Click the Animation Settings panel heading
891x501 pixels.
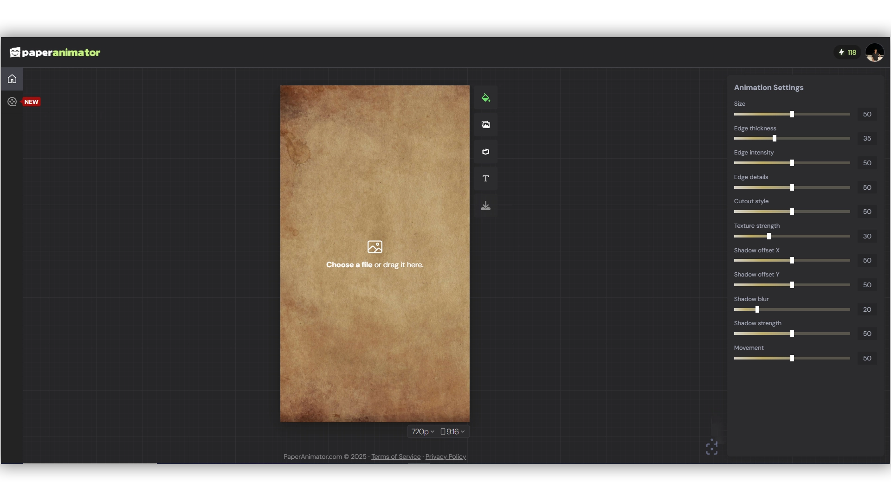(768, 88)
